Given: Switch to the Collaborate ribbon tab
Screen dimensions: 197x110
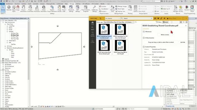Looking at the screenshot, I should pyautogui.click(x=60, y=4).
